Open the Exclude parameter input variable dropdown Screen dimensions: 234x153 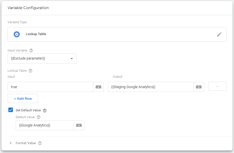42,59
